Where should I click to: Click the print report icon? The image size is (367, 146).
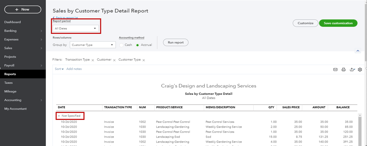tap(343, 70)
